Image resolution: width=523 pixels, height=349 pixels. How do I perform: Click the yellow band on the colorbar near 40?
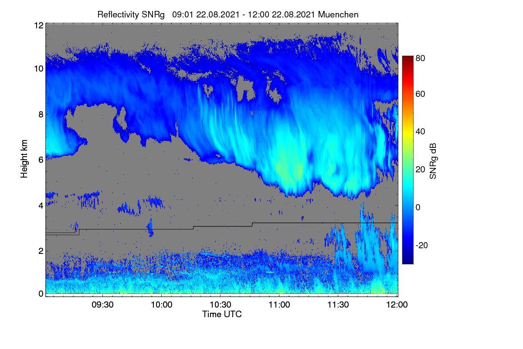click(408, 131)
